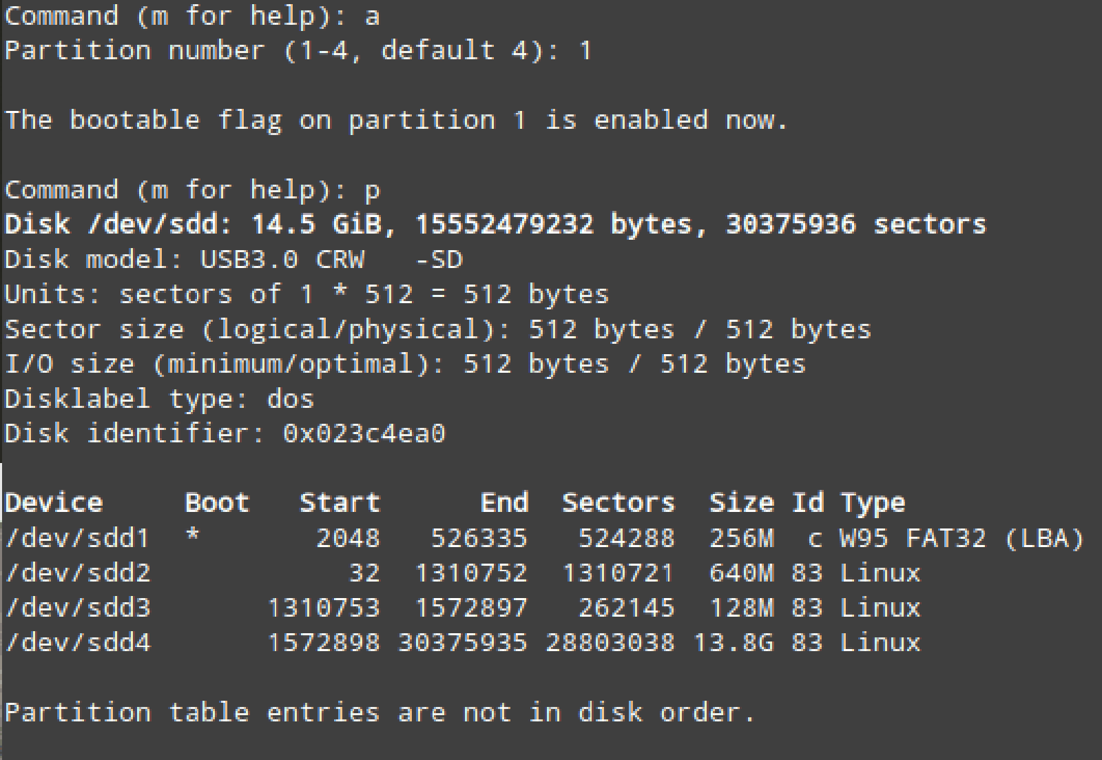Click the Size column header
Image resolution: width=1102 pixels, height=760 pixels.
(741, 503)
